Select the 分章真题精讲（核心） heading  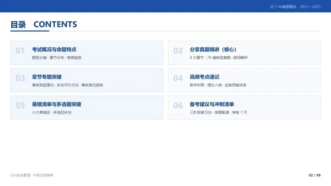click(x=213, y=50)
